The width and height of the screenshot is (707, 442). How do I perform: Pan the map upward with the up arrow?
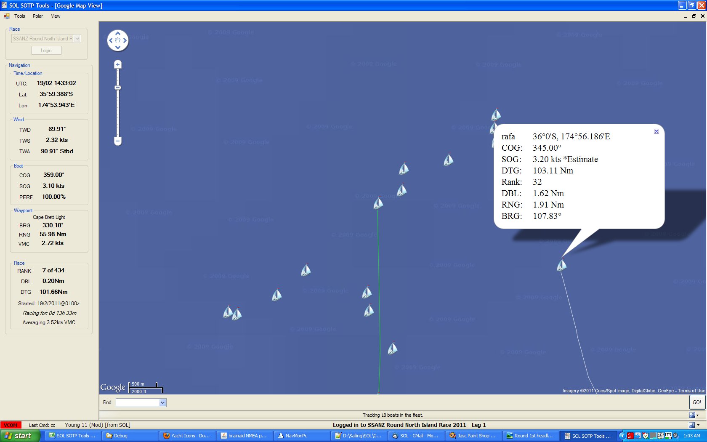point(118,33)
